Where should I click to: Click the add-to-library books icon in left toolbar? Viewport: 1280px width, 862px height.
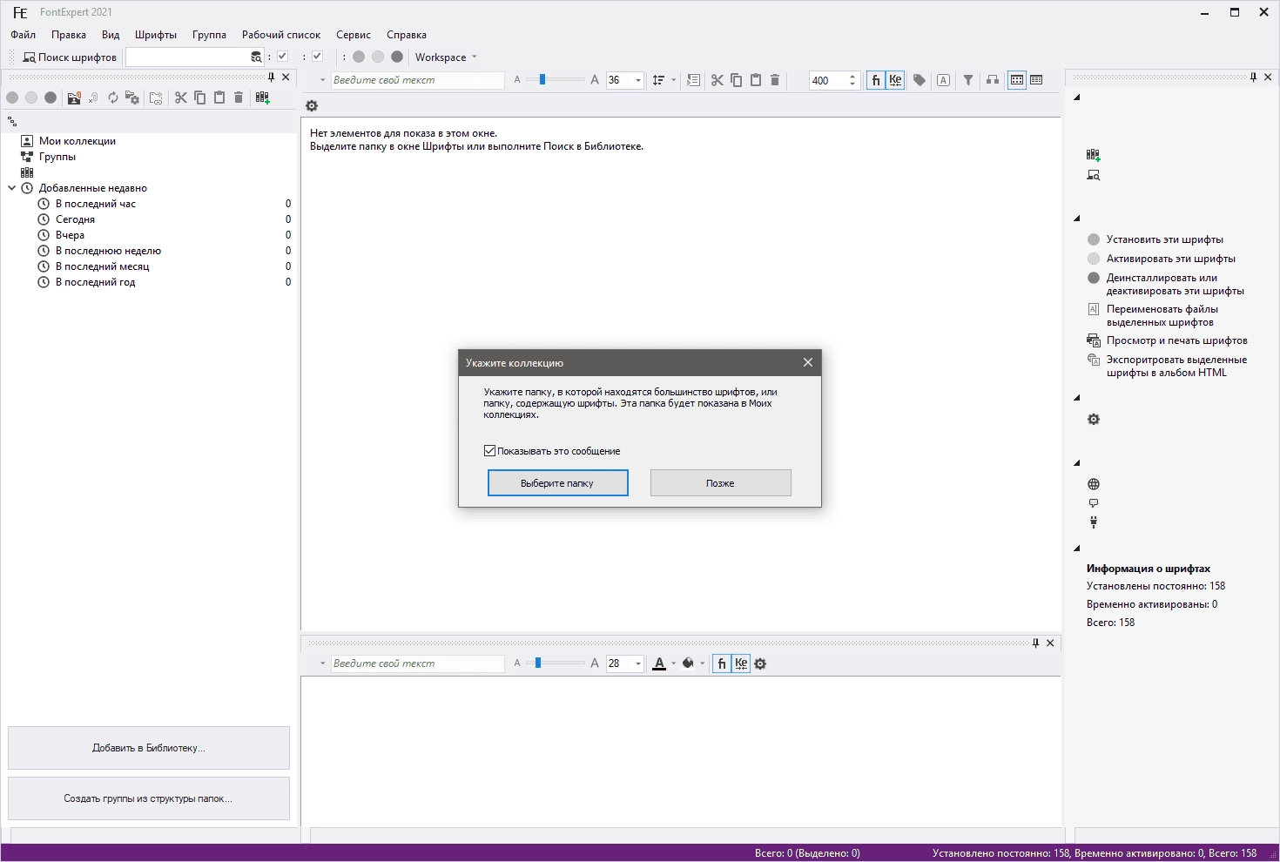click(x=262, y=98)
